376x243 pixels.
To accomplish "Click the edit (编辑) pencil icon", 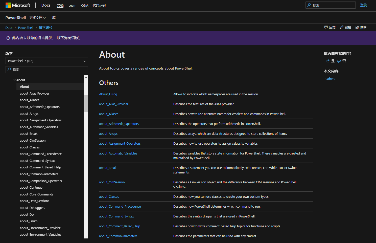I will point(342,27).
